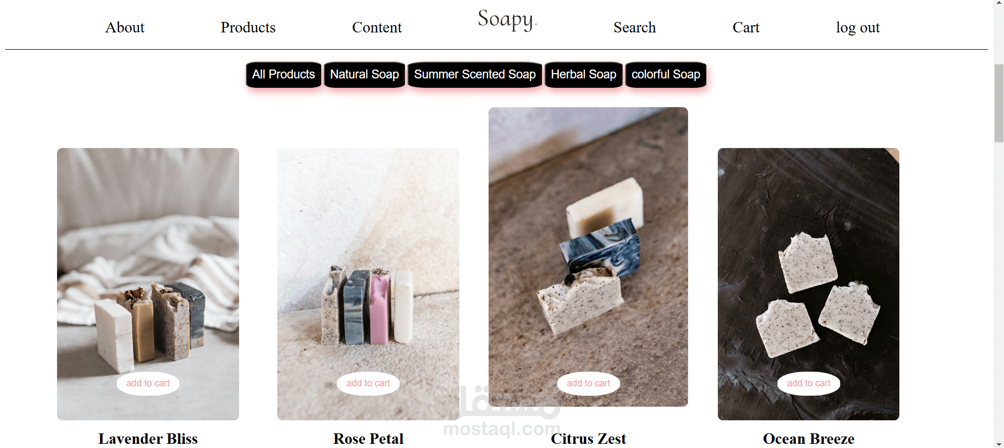Open the Search page

point(635,27)
